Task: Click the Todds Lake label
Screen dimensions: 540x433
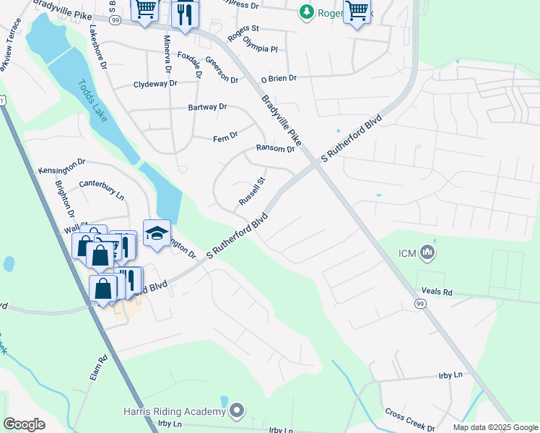Action: pyautogui.click(x=92, y=100)
